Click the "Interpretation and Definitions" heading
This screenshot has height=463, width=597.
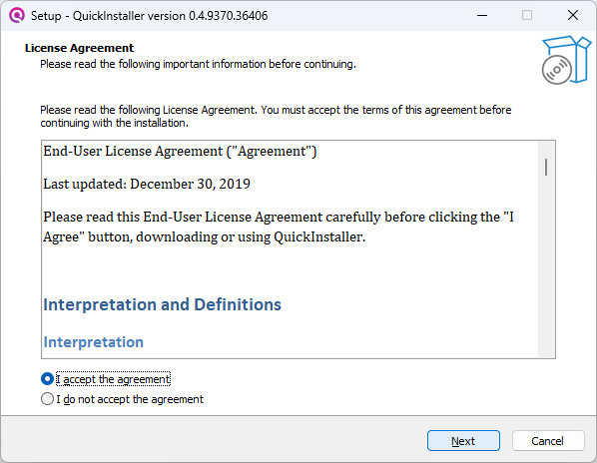click(162, 304)
